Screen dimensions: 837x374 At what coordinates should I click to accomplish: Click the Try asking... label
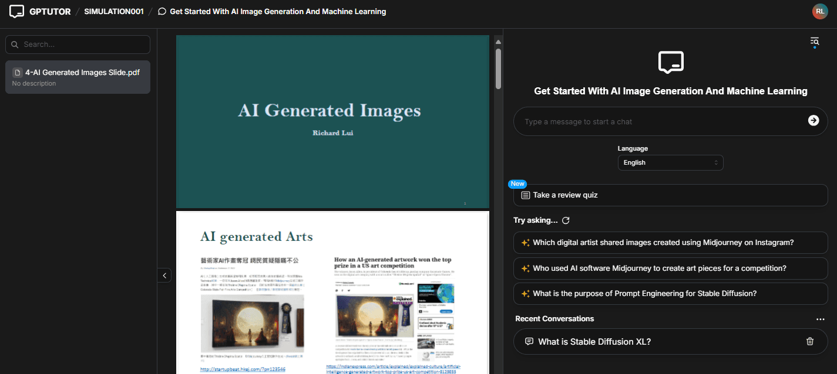536,220
